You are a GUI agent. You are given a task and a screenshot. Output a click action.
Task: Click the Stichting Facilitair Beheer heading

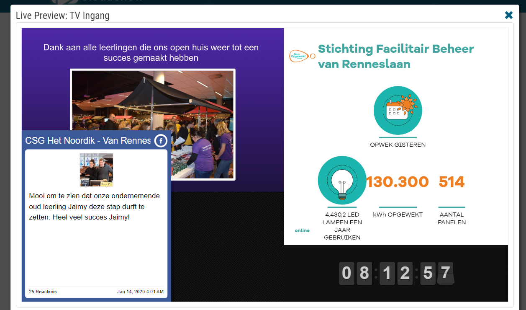click(x=395, y=56)
